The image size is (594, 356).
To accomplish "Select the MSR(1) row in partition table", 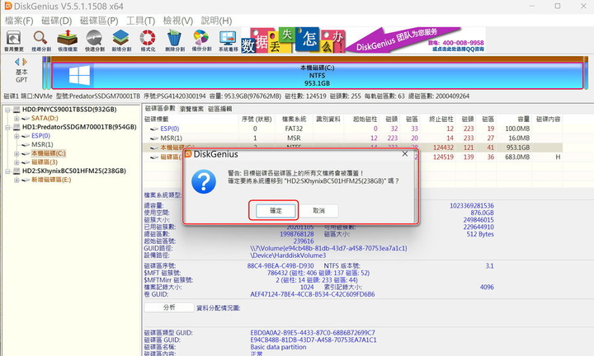I will 352,138.
